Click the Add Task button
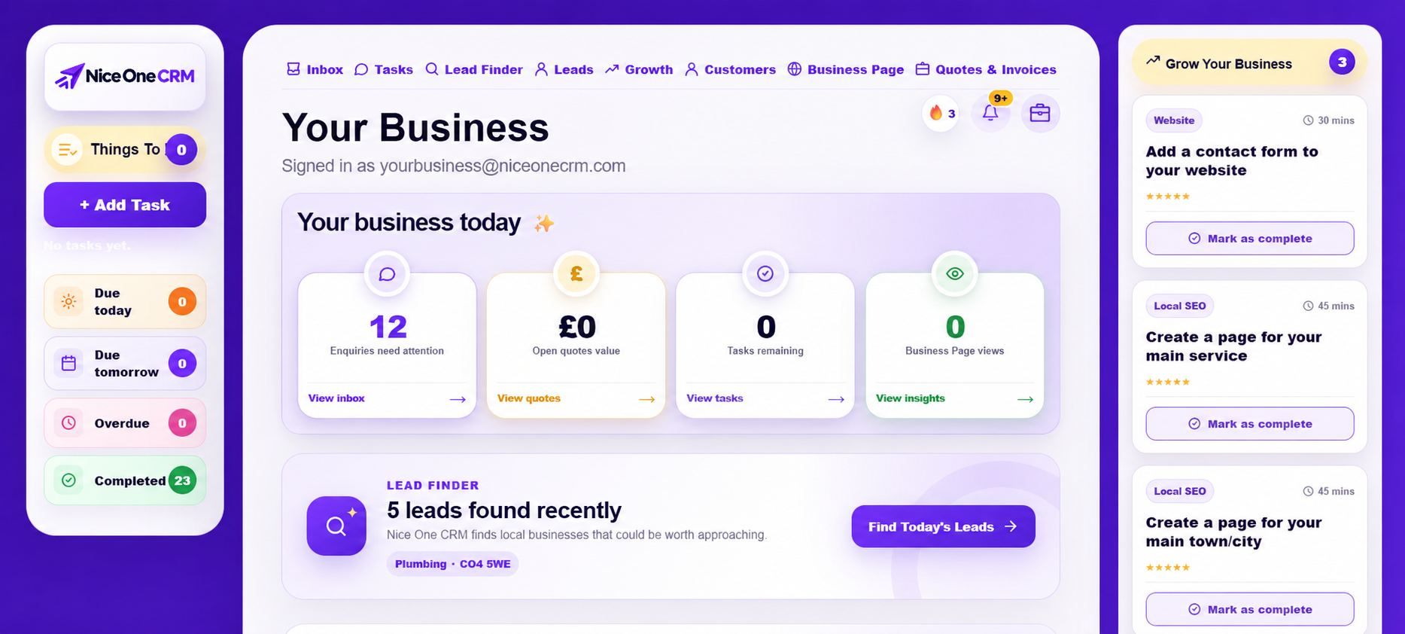Image resolution: width=1405 pixels, height=634 pixels. (125, 205)
